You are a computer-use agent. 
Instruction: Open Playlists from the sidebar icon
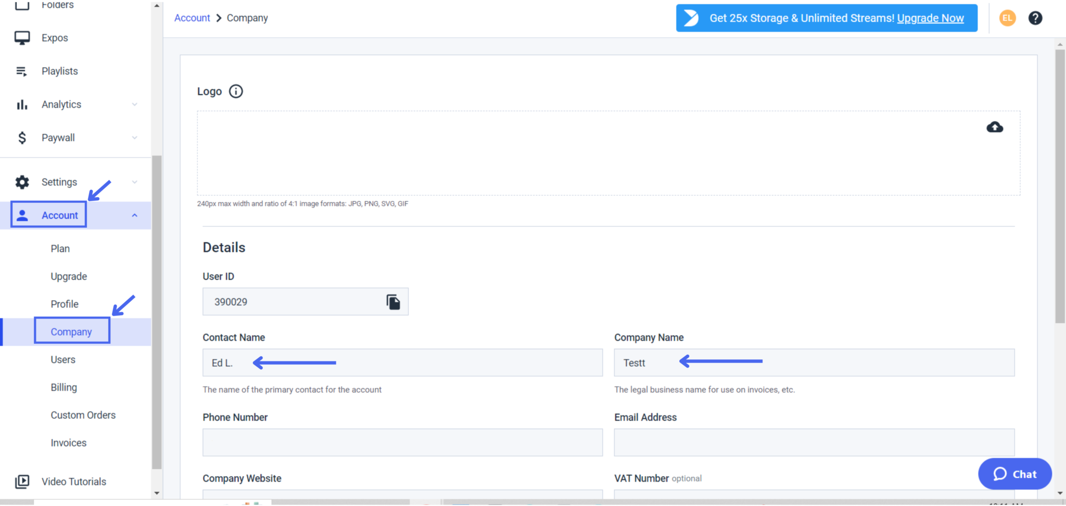tap(22, 71)
